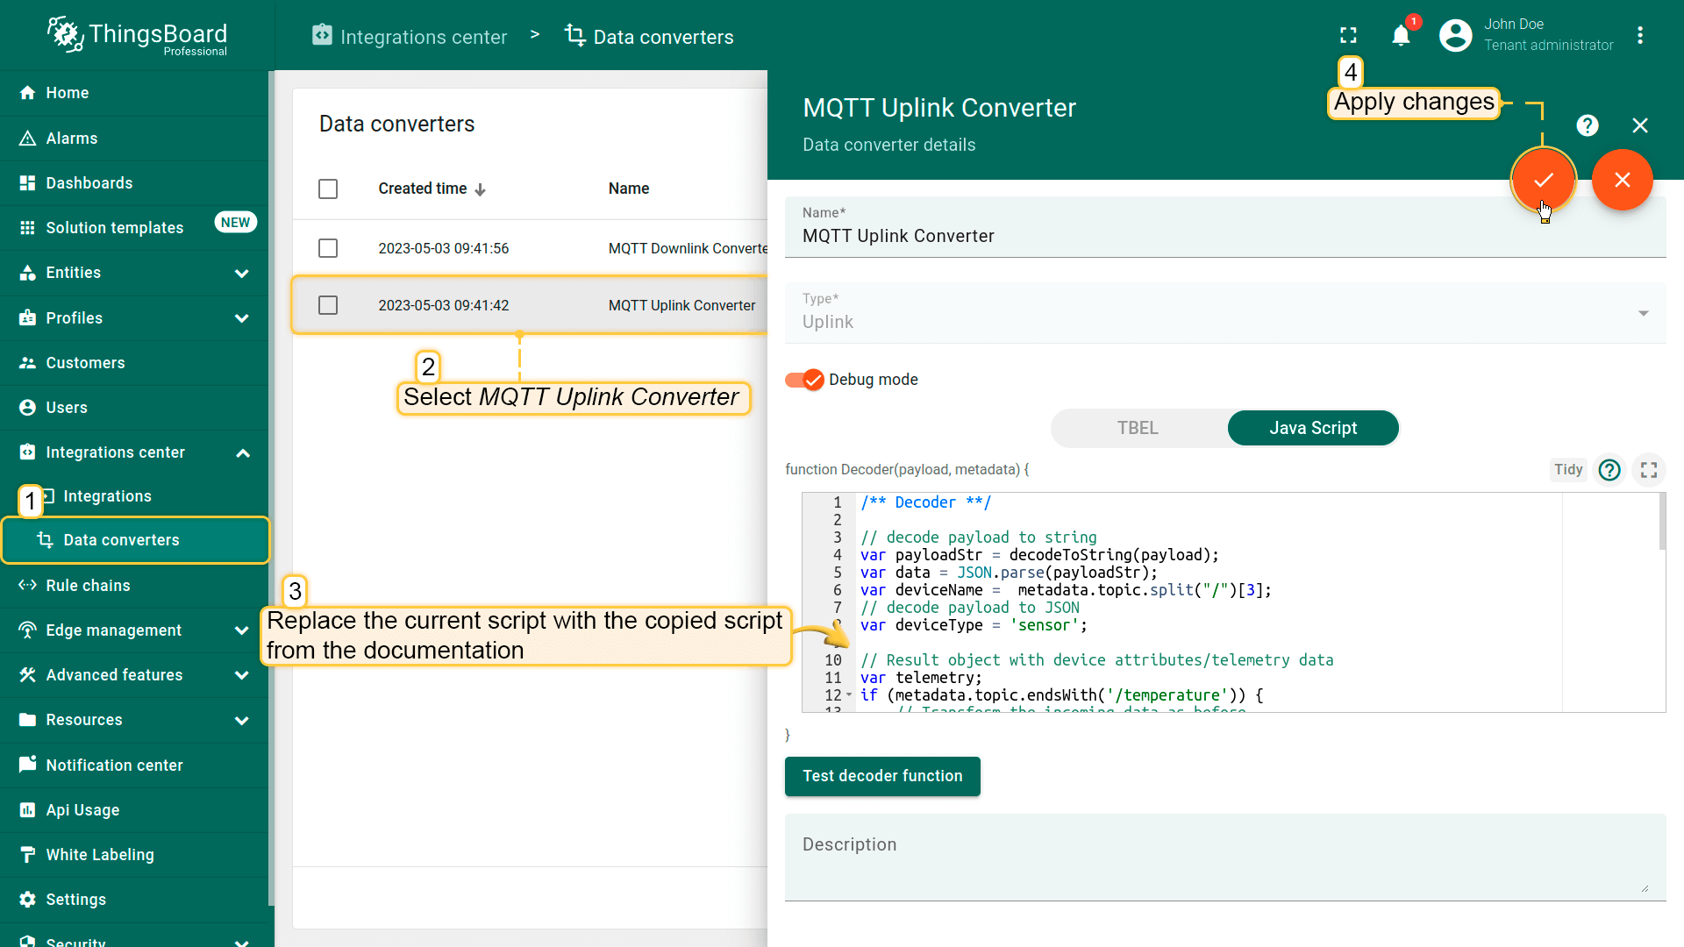Image resolution: width=1684 pixels, height=947 pixels.
Task: Click the decoder function help icon
Action: tap(1609, 469)
